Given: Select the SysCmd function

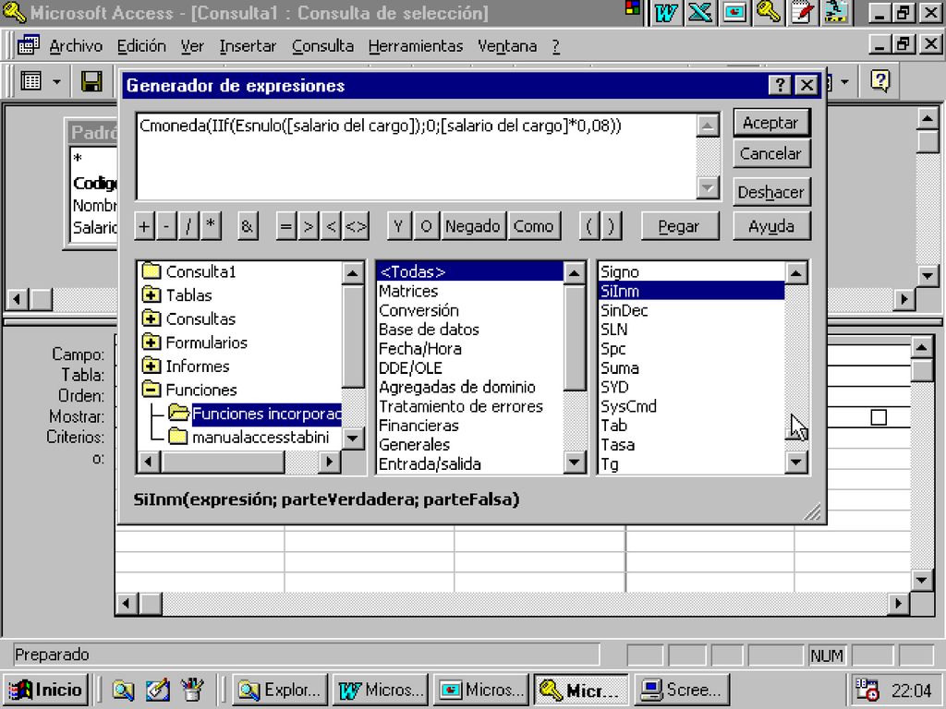Looking at the screenshot, I should (628, 406).
